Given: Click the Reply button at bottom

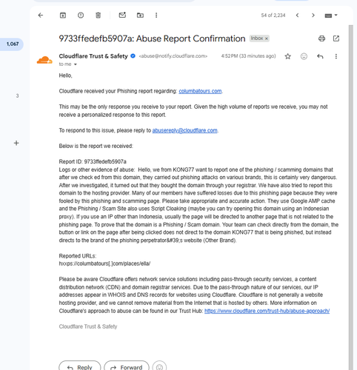Looking at the screenshot, I should click(80, 366).
